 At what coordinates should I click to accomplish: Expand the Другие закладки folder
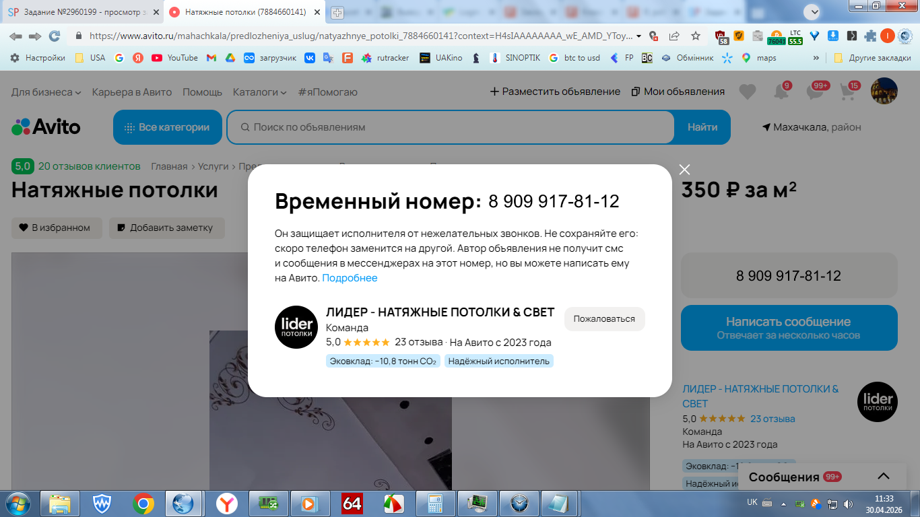(872, 58)
